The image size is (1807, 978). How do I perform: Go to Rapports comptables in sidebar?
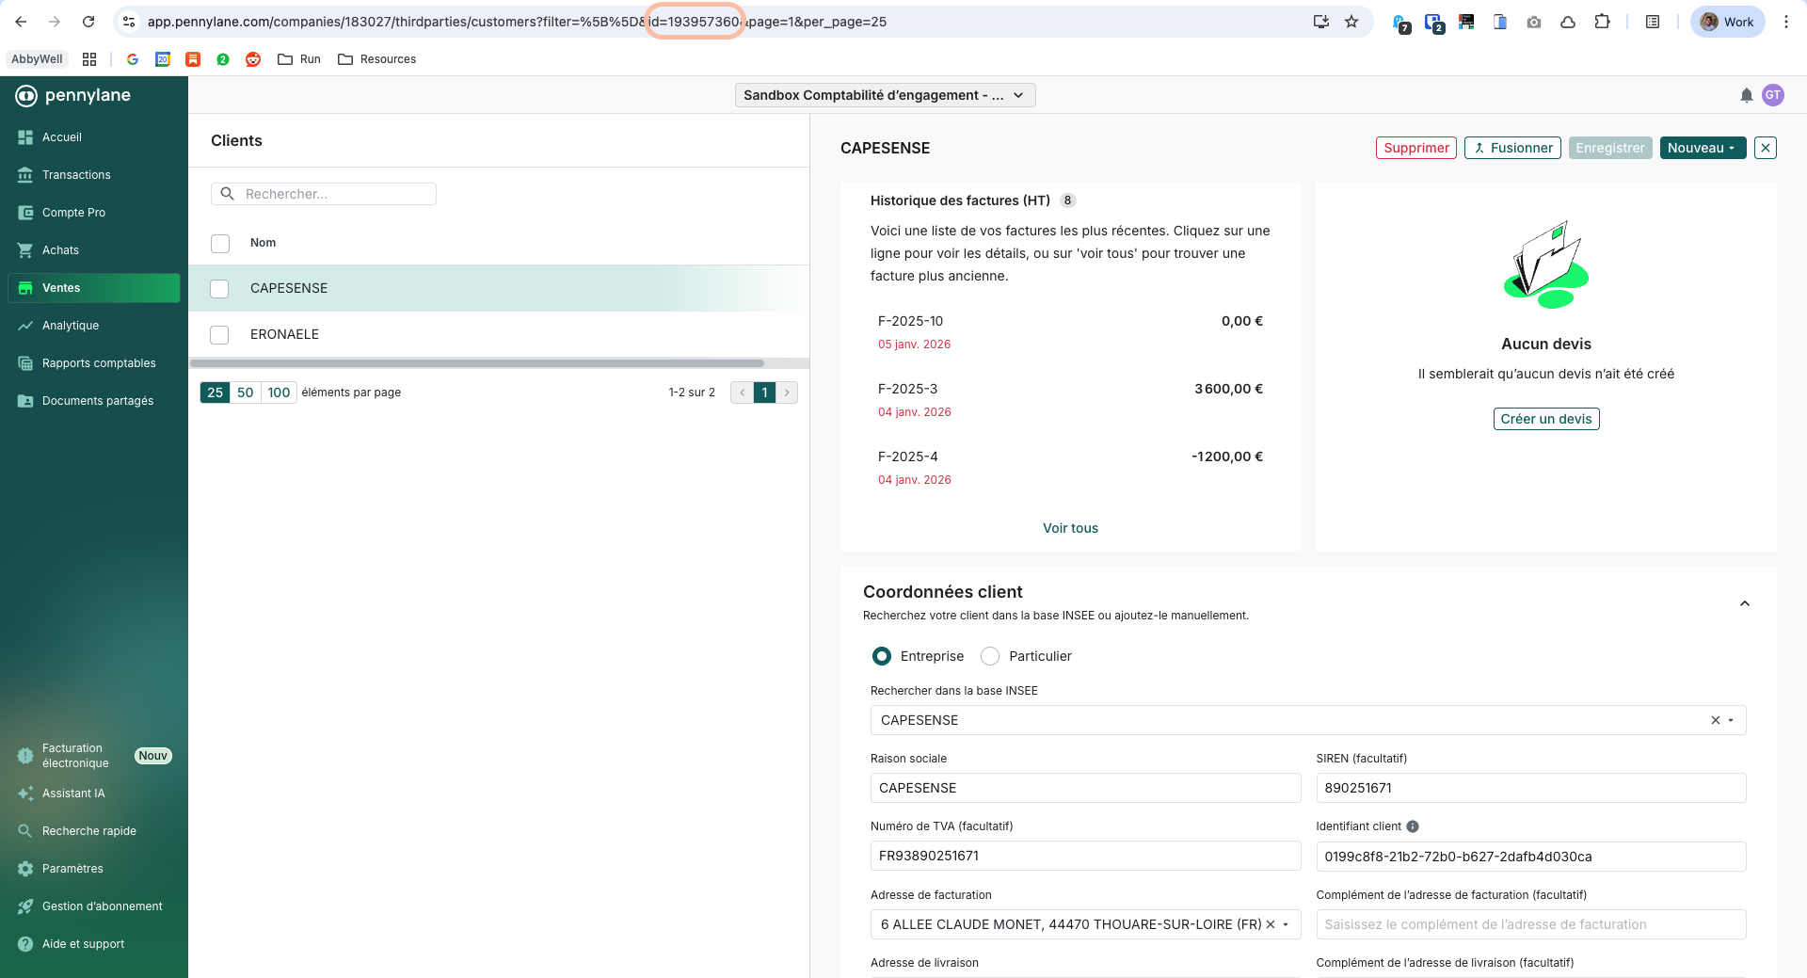(x=99, y=363)
